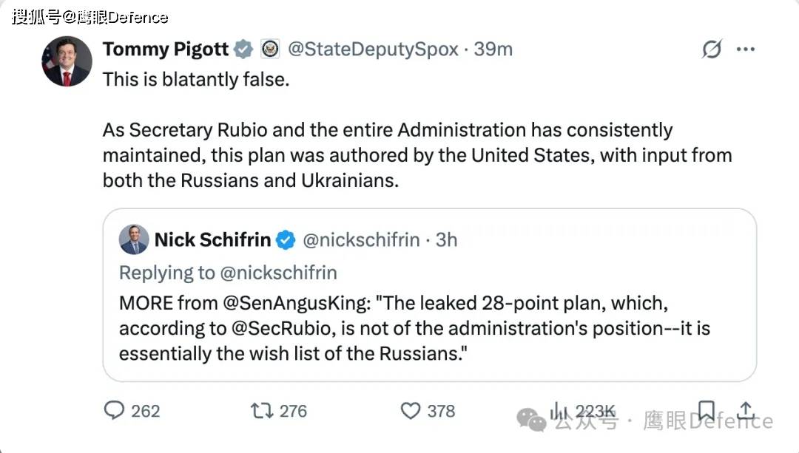Click Tommy Pigott's blue verified badge

click(243, 50)
